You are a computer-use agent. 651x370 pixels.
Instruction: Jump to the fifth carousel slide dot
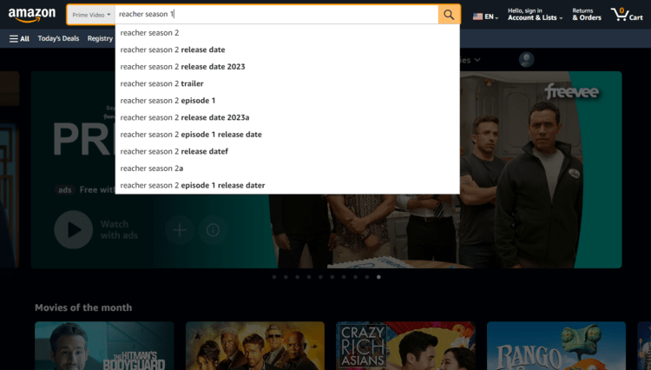320,277
